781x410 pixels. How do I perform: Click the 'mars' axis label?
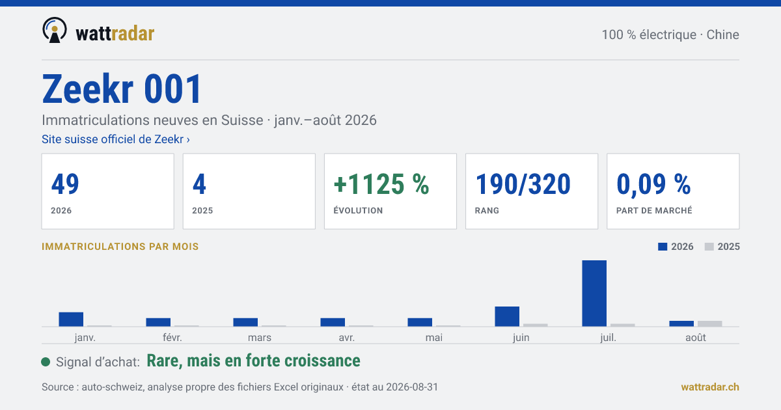click(260, 337)
